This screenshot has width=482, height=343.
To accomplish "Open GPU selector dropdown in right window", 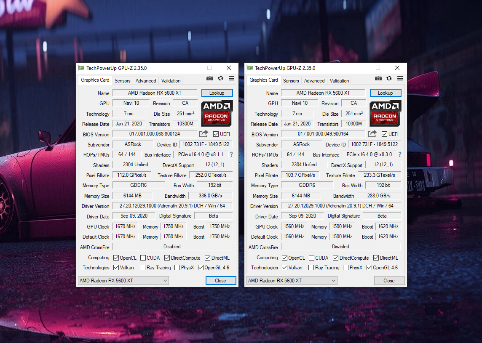I will point(292,280).
